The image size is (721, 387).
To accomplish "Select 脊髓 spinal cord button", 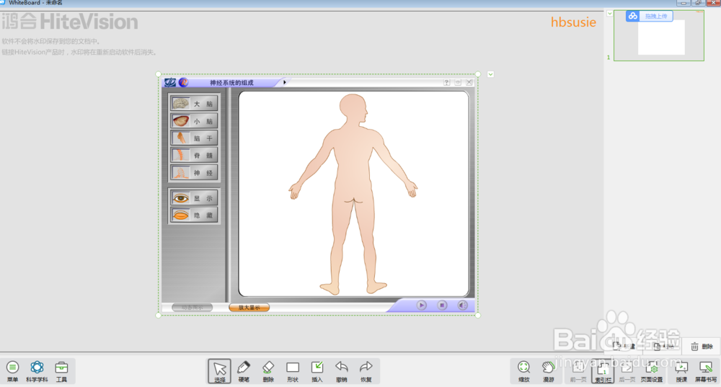I will pyautogui.click(x=194, y=156).
